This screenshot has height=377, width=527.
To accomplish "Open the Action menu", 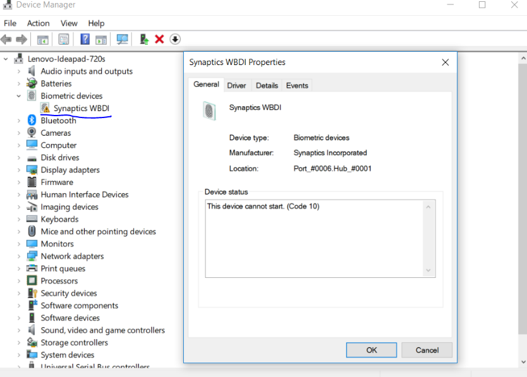I will tap(39, 23).
